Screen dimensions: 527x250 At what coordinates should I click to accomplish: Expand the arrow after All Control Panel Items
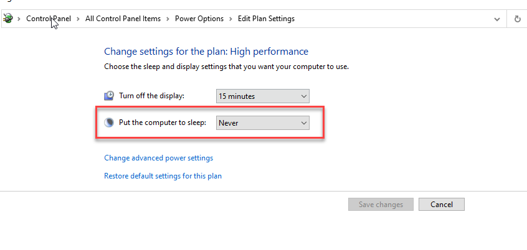point(168,19)
